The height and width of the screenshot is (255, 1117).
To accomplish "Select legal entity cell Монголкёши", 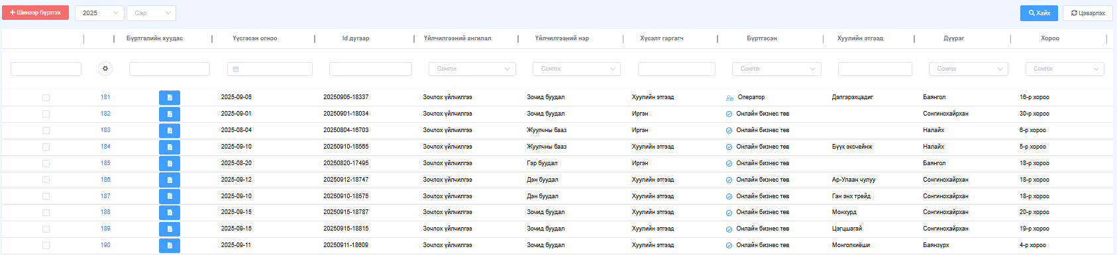I will 851,245.
